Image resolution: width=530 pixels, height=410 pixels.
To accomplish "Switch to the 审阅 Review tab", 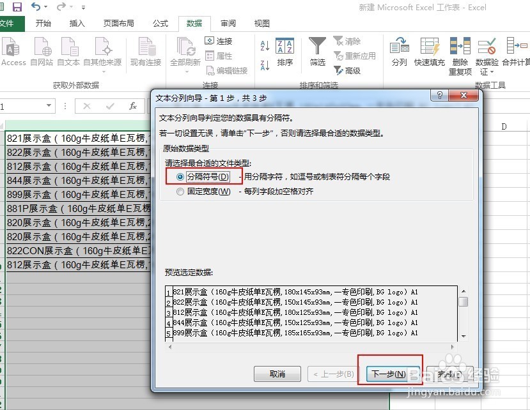I will coord(228,23).
